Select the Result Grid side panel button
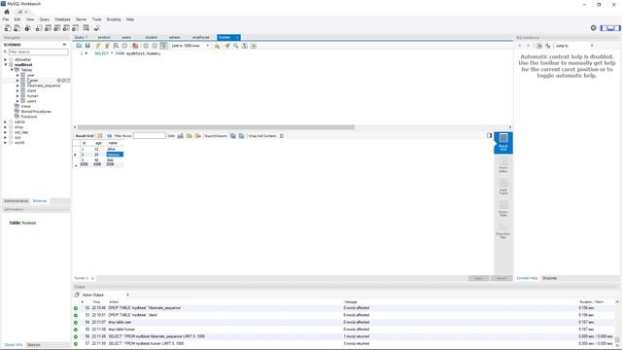Screen dimensions: 622x350 [x=503, y=143]
